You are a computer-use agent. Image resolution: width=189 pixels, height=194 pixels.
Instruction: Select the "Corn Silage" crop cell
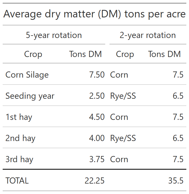coord(27,75)
